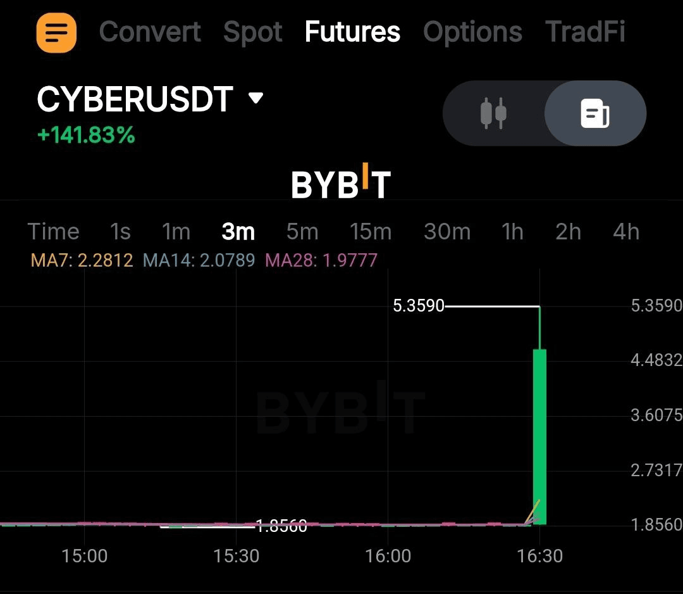This screenshot has height=594, width=683.
Task: Pick the 30m timeframe
Action: pyautogui.click(x=447, y=231)
